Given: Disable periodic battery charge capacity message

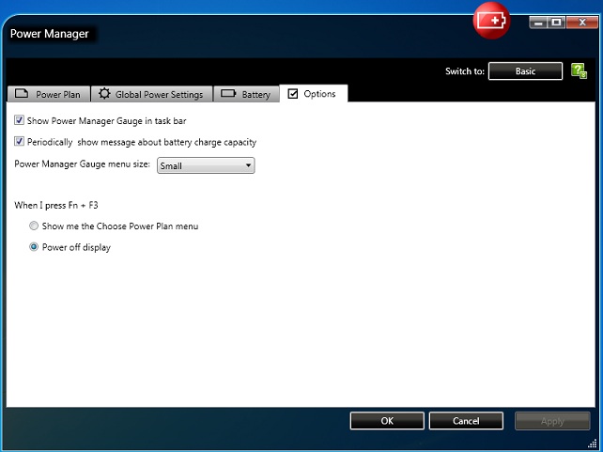Looking at the screenshot, I should point(19,142).
